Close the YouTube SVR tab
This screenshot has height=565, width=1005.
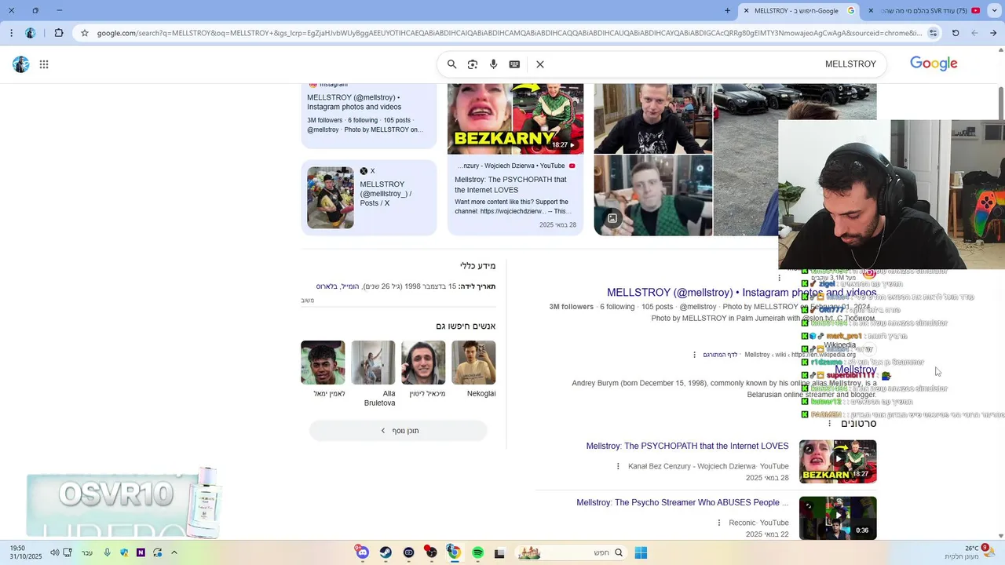(871, 11)
